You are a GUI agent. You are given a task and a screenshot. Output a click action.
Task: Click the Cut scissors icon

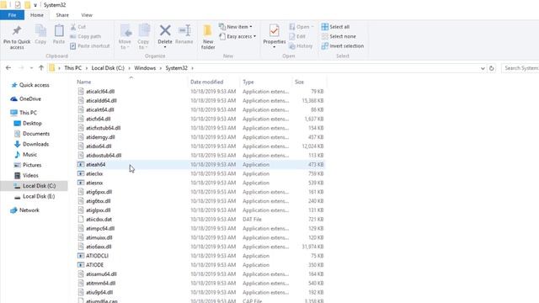pos(73,27)
